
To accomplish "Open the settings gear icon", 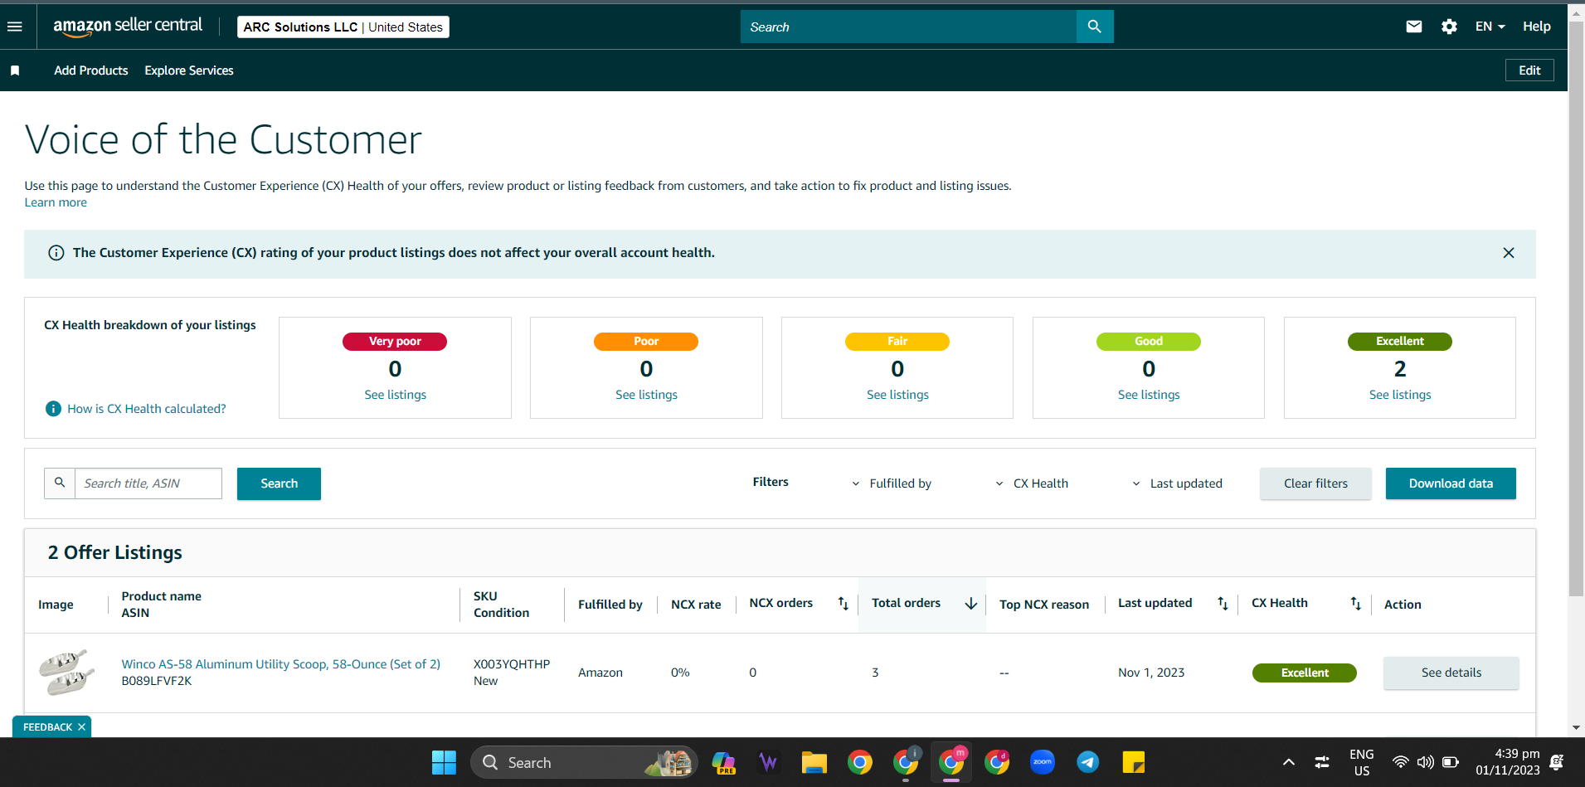I will pyautogui.click(x=1449, y=27).
